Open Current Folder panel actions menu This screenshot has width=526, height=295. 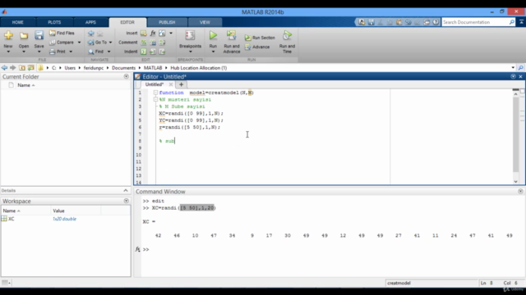126,76
